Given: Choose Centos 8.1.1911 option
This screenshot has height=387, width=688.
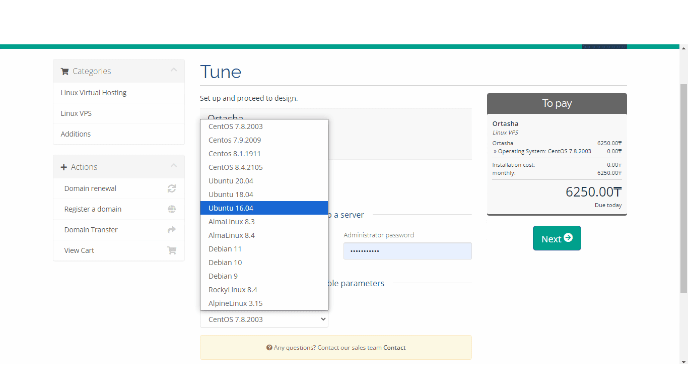Looking at the screenshot, I should 264,154.
